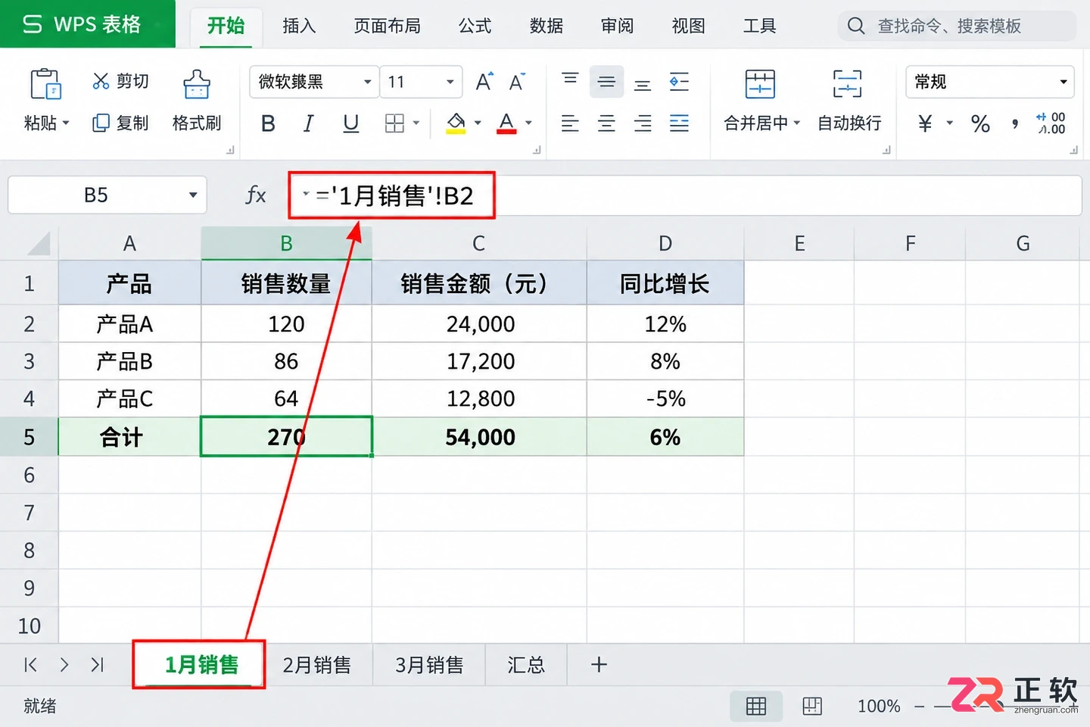Screen dimensions: 1090x727
Task: Expand the Name Box B5 dropdown
Action: [193, 195]
